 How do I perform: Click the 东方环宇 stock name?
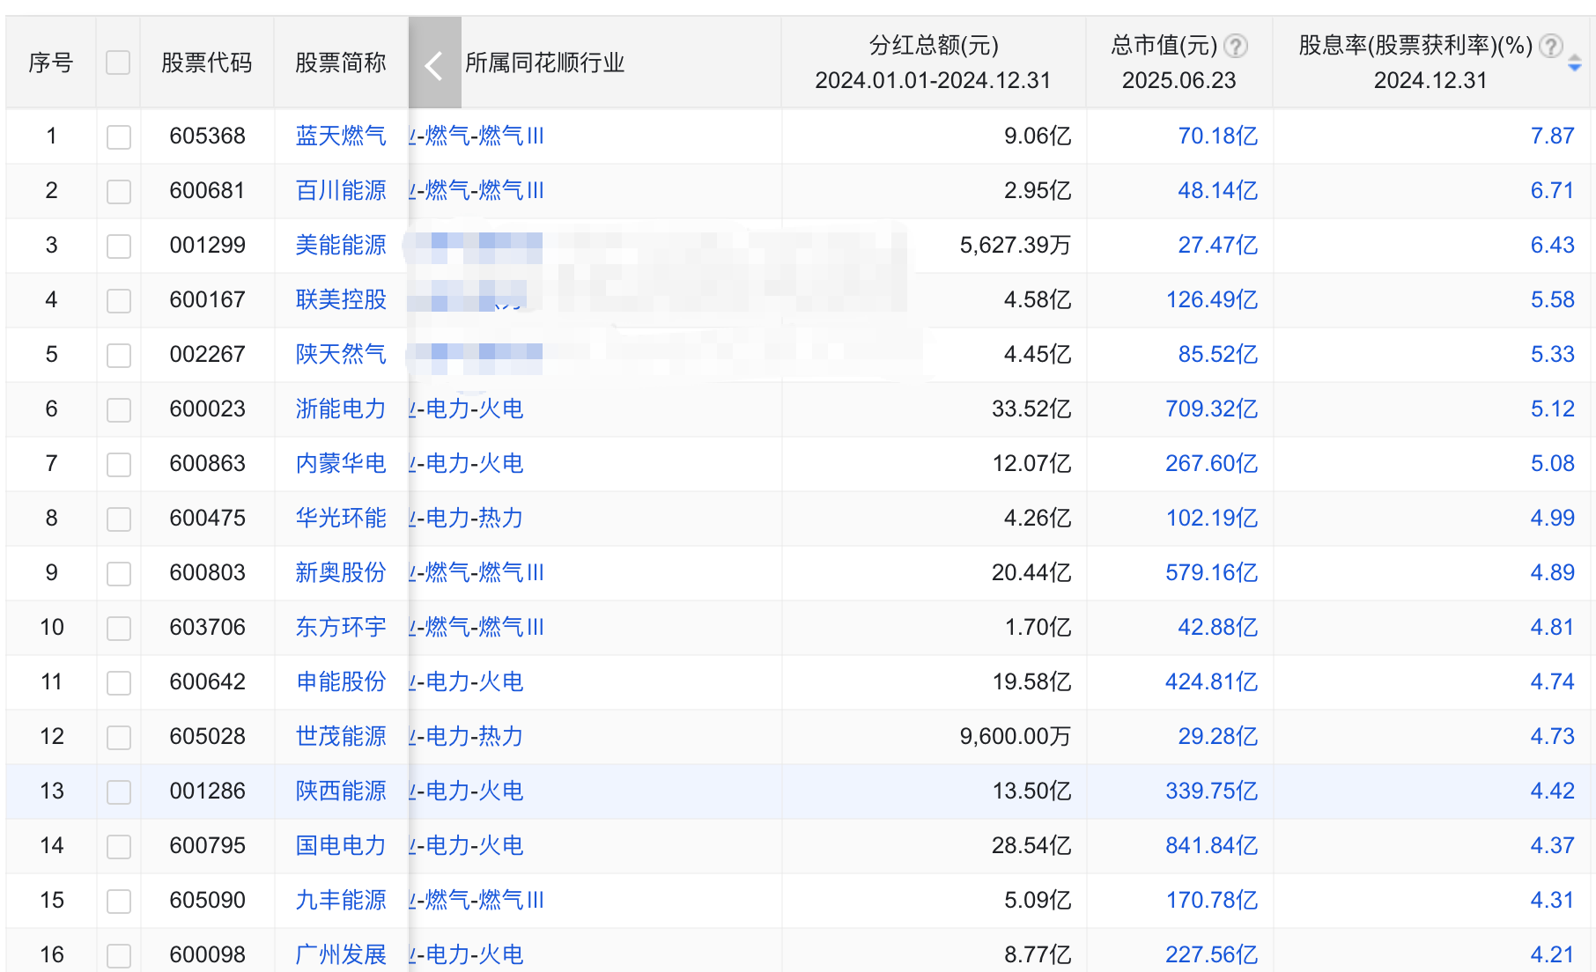pyautogui.click(x=341, y=627)
